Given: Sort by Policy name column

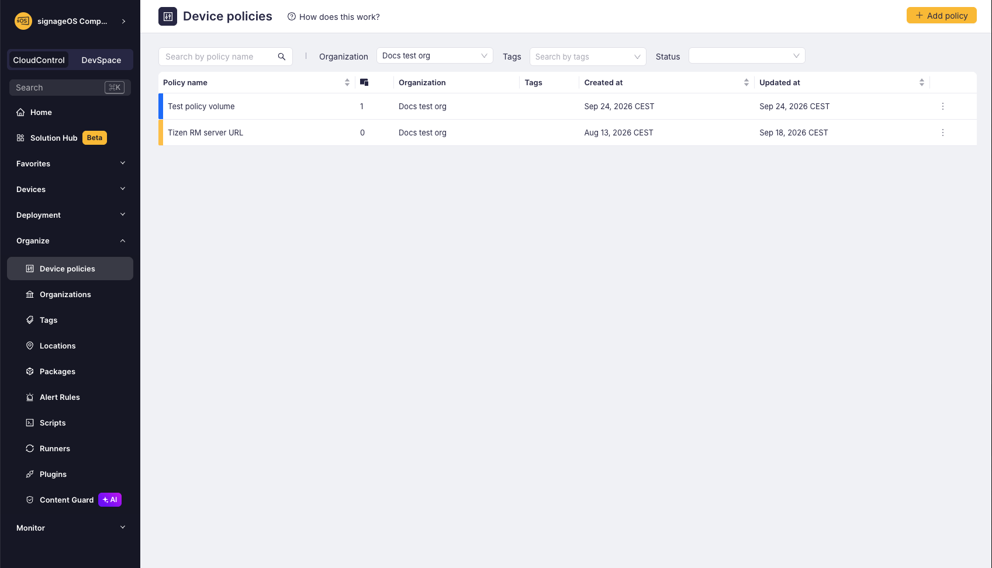Looking at the screenshot, I should [x=347, y=82].
